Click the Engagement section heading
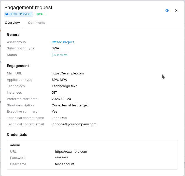This screenshot has height=176, width=185. pos(18,66)
